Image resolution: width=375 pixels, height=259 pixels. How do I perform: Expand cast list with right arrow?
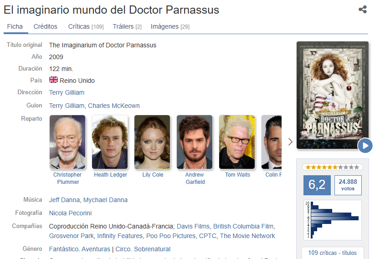290,142
